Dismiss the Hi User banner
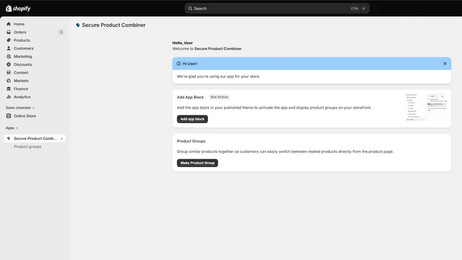Image resolution: width=462 pixels, height=260 pixels. [445, 64]
